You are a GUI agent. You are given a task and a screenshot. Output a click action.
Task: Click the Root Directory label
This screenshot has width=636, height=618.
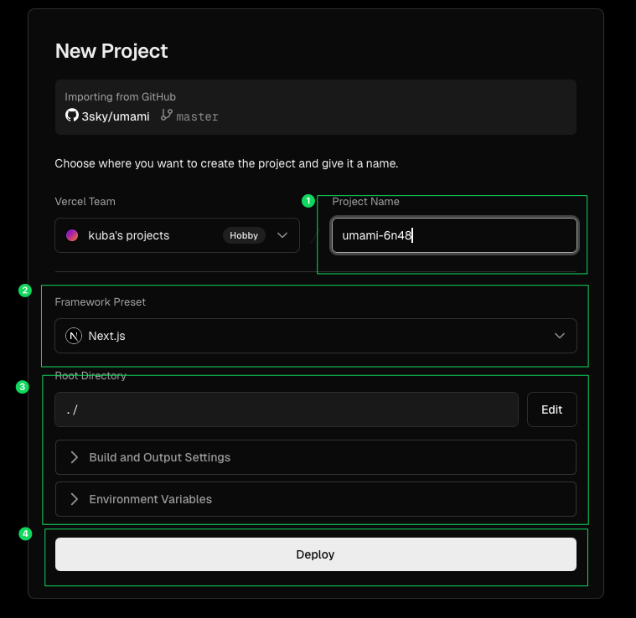(90, 376)
